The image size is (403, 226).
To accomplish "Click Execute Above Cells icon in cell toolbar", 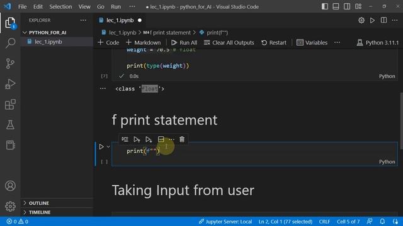I will (x=137, y=139).
